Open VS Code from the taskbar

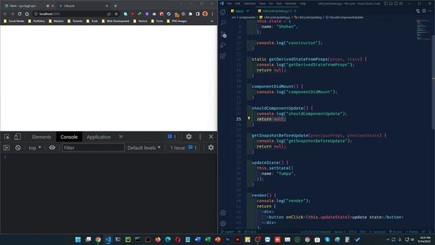point(108,240)
